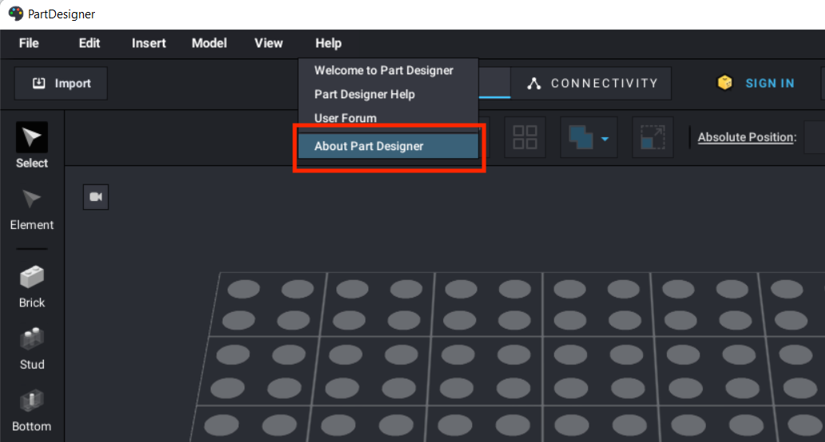Image resolution: width=825 pixels, height=442 pixels.
Task: Click the four-squares grid icon
Action: [525, 137]
